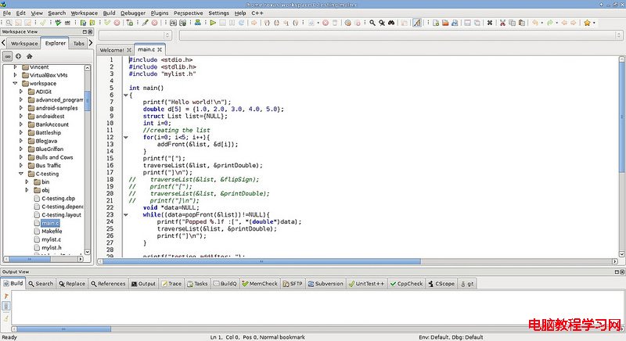The width and height of the screenshot is (626, 341).
Task: Expand the Battleship folder
Action: pyautogui.click(x=21, y=132)
